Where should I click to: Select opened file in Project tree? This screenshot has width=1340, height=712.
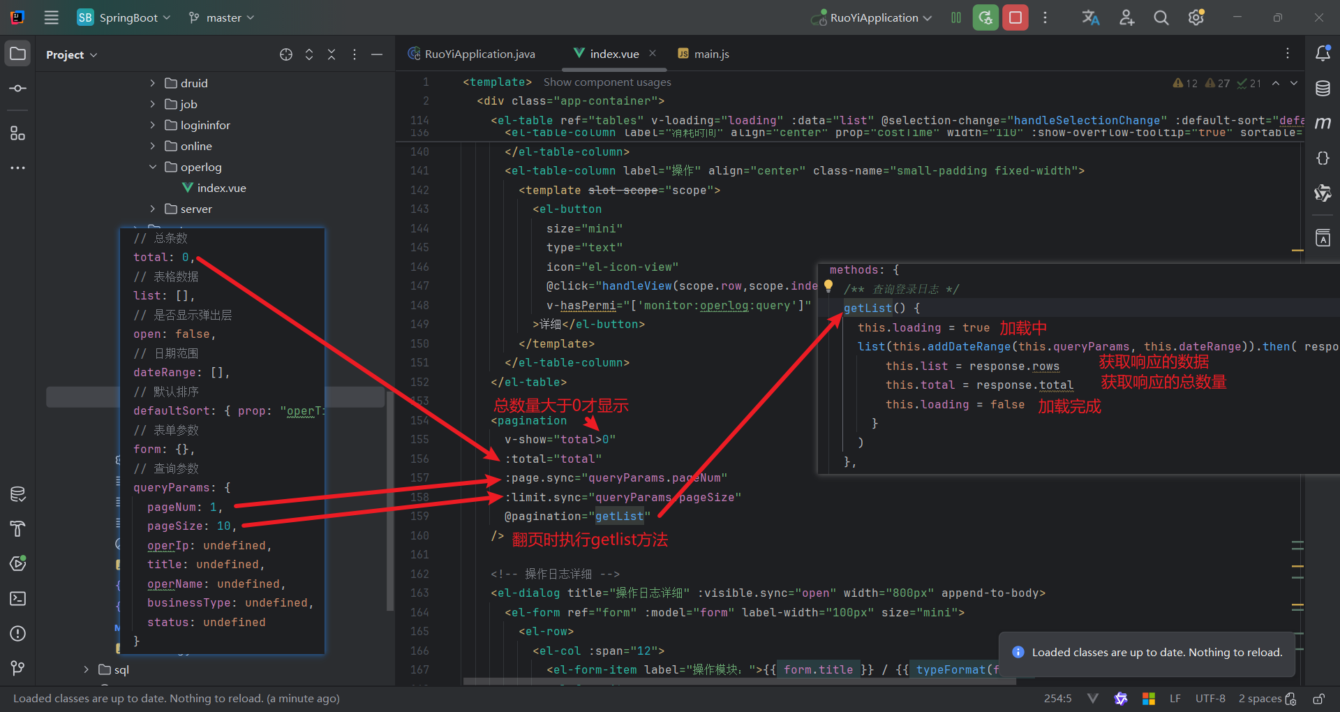click(286, 54)
